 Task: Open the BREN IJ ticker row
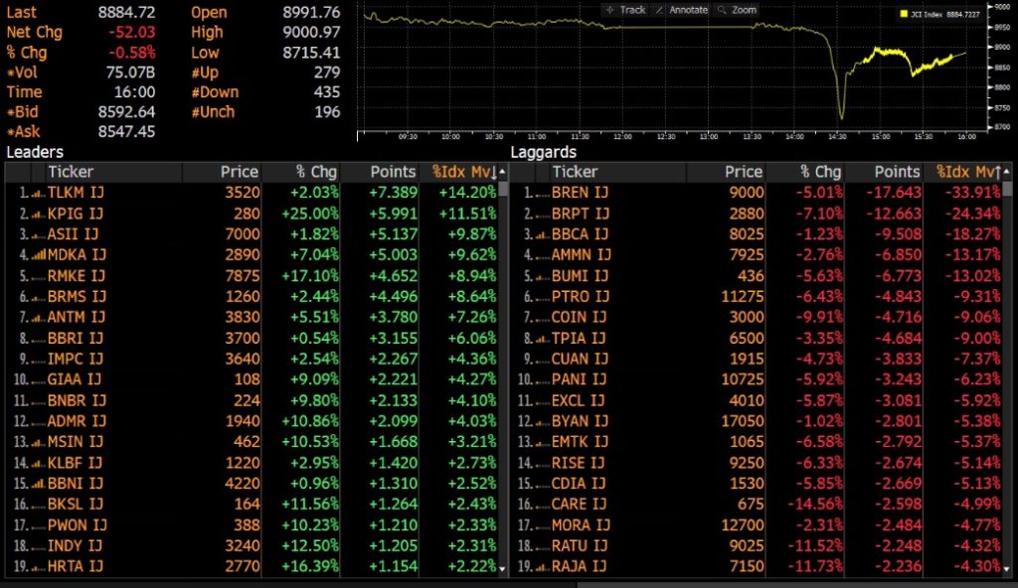tap(581, 193)
